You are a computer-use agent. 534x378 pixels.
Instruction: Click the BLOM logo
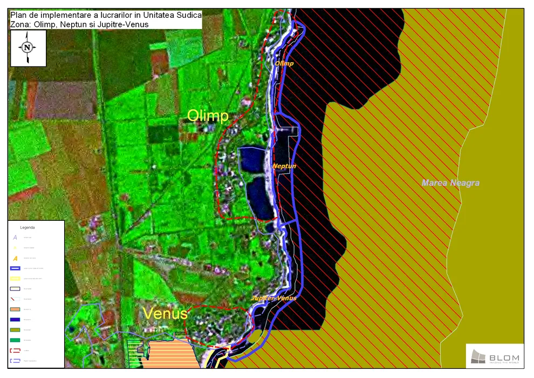click(494, 356)
